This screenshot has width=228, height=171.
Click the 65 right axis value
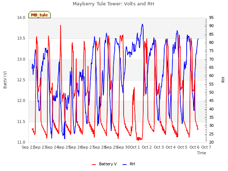tap(211, 67)
